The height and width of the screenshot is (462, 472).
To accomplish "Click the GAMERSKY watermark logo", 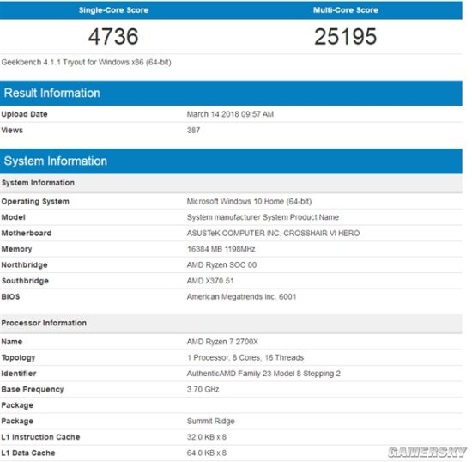I will [427, 452].
